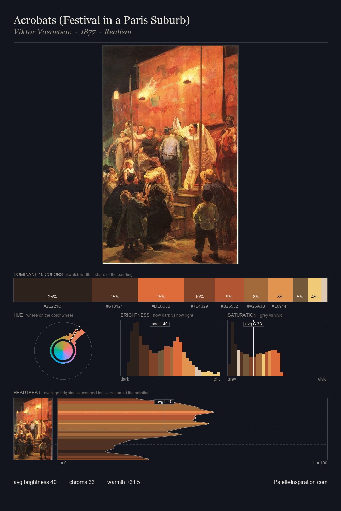This screenshot has height=511, width=341.
Task: Click the 'DOMINANT 10 COLORS' heading
Action: coord(38,274)
